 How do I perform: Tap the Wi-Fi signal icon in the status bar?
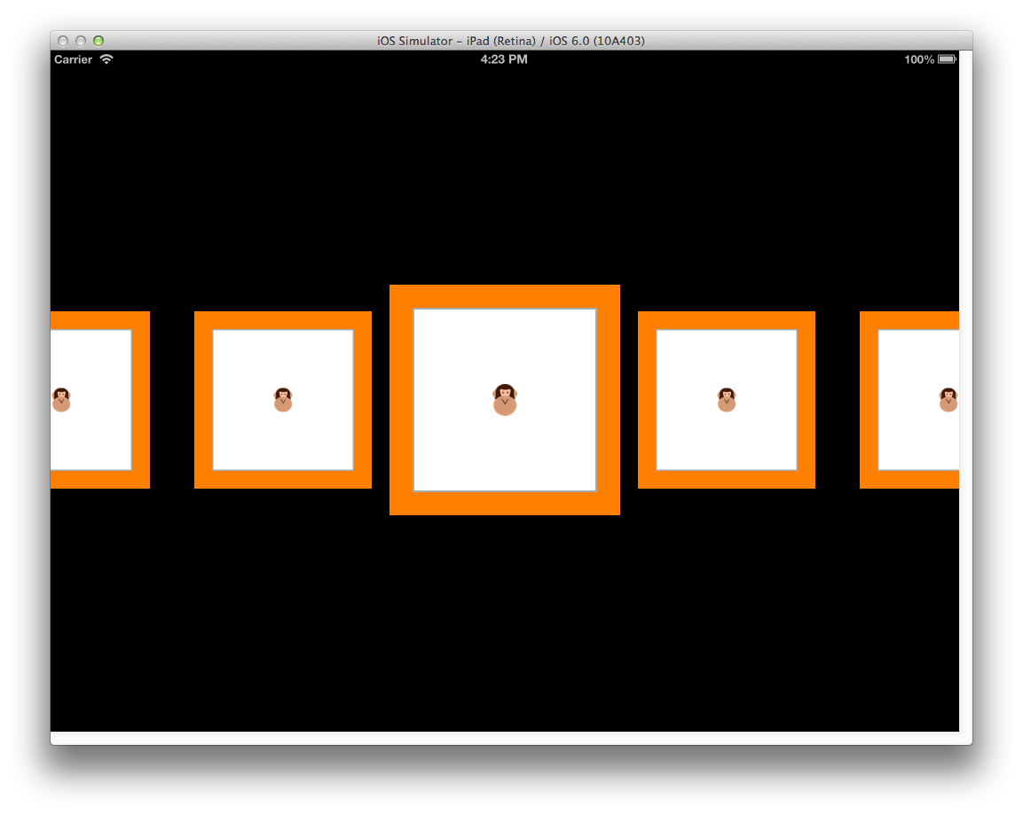[107, 59]
